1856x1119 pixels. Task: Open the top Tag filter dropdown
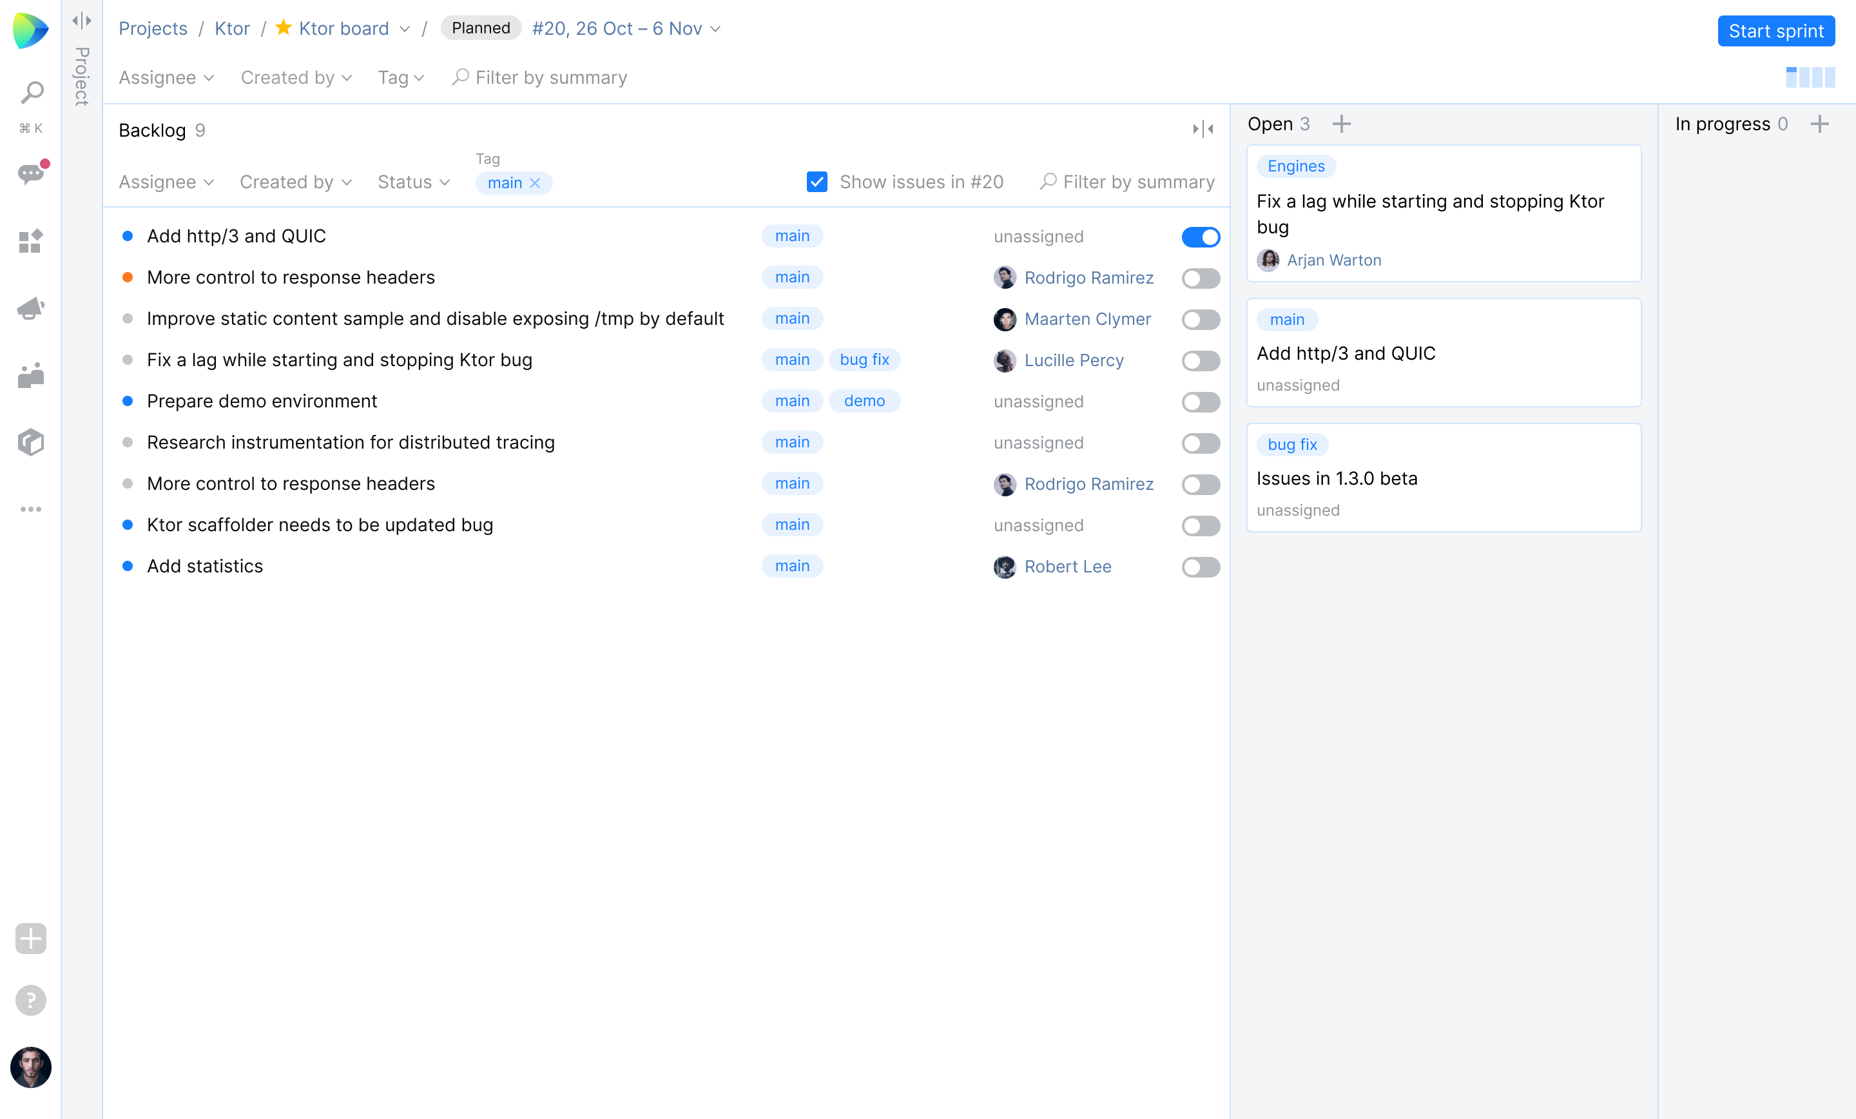tap(401, 77)
